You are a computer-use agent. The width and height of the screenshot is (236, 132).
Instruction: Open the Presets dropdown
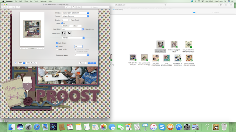[75, 16]
